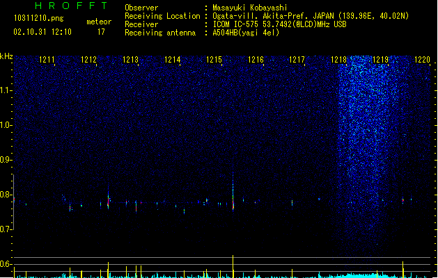438x278 pixels.
Task: Click the 1213 time axis marker
Action: point(130,60)
